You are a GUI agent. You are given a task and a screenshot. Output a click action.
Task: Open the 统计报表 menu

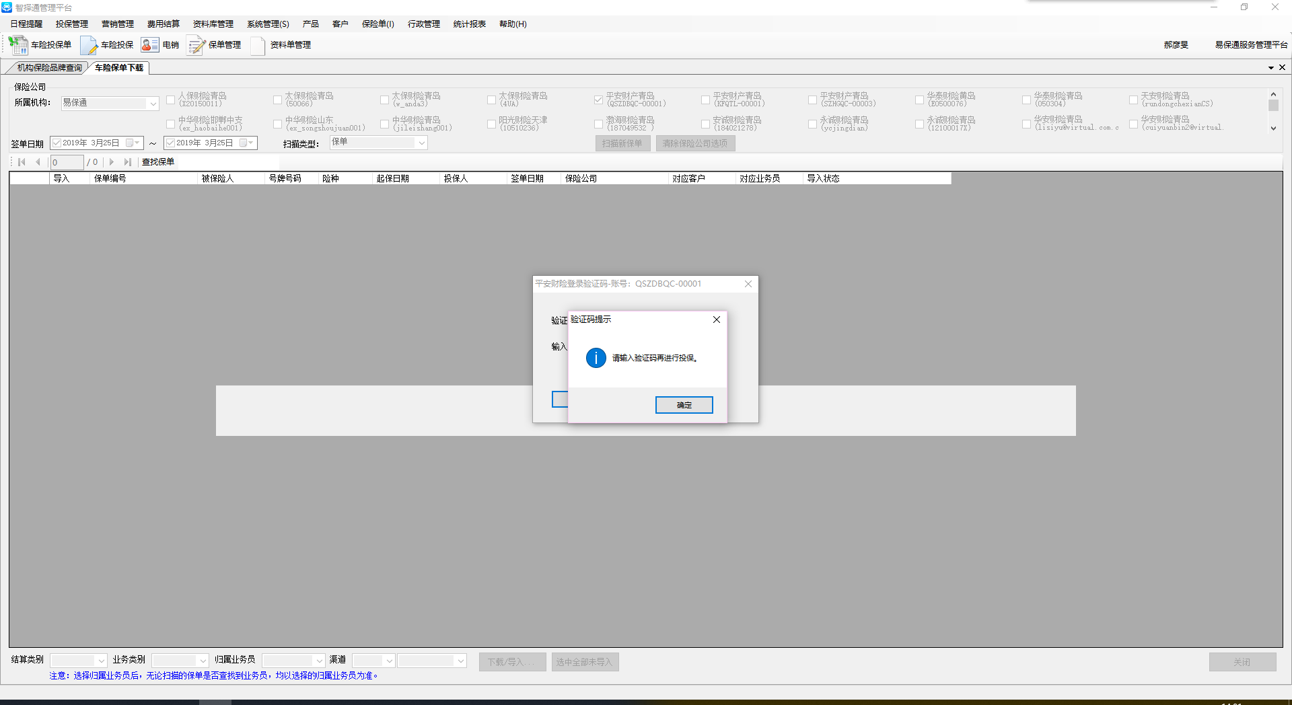coord(470,24)
